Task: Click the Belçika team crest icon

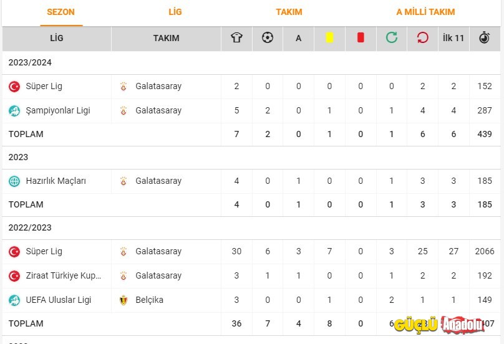Action: [x=124, y=300]
